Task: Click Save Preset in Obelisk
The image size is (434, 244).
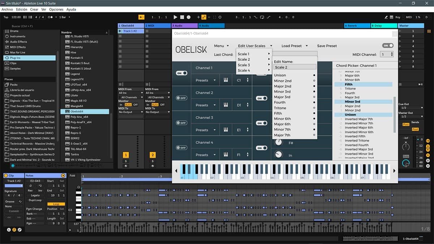Action: tap(327, 46)
